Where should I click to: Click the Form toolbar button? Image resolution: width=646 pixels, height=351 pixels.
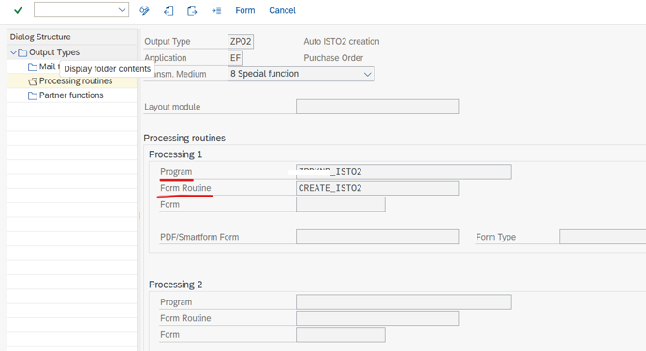point(245,10)
